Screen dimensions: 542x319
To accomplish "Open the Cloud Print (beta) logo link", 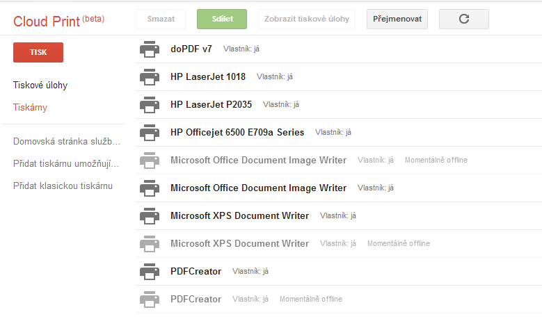I will tap(58, 21).
